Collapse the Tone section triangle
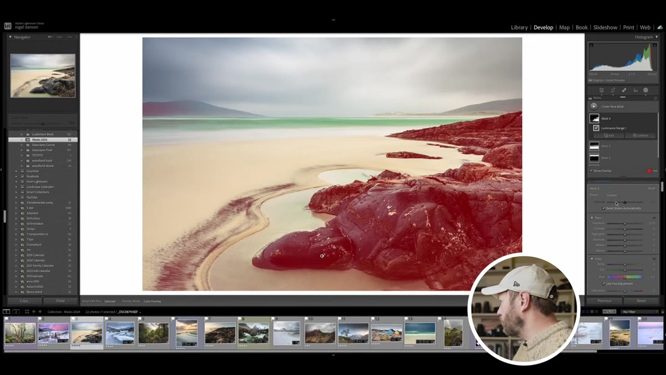Screen dimensions: 666x375 tap(592, 217)
